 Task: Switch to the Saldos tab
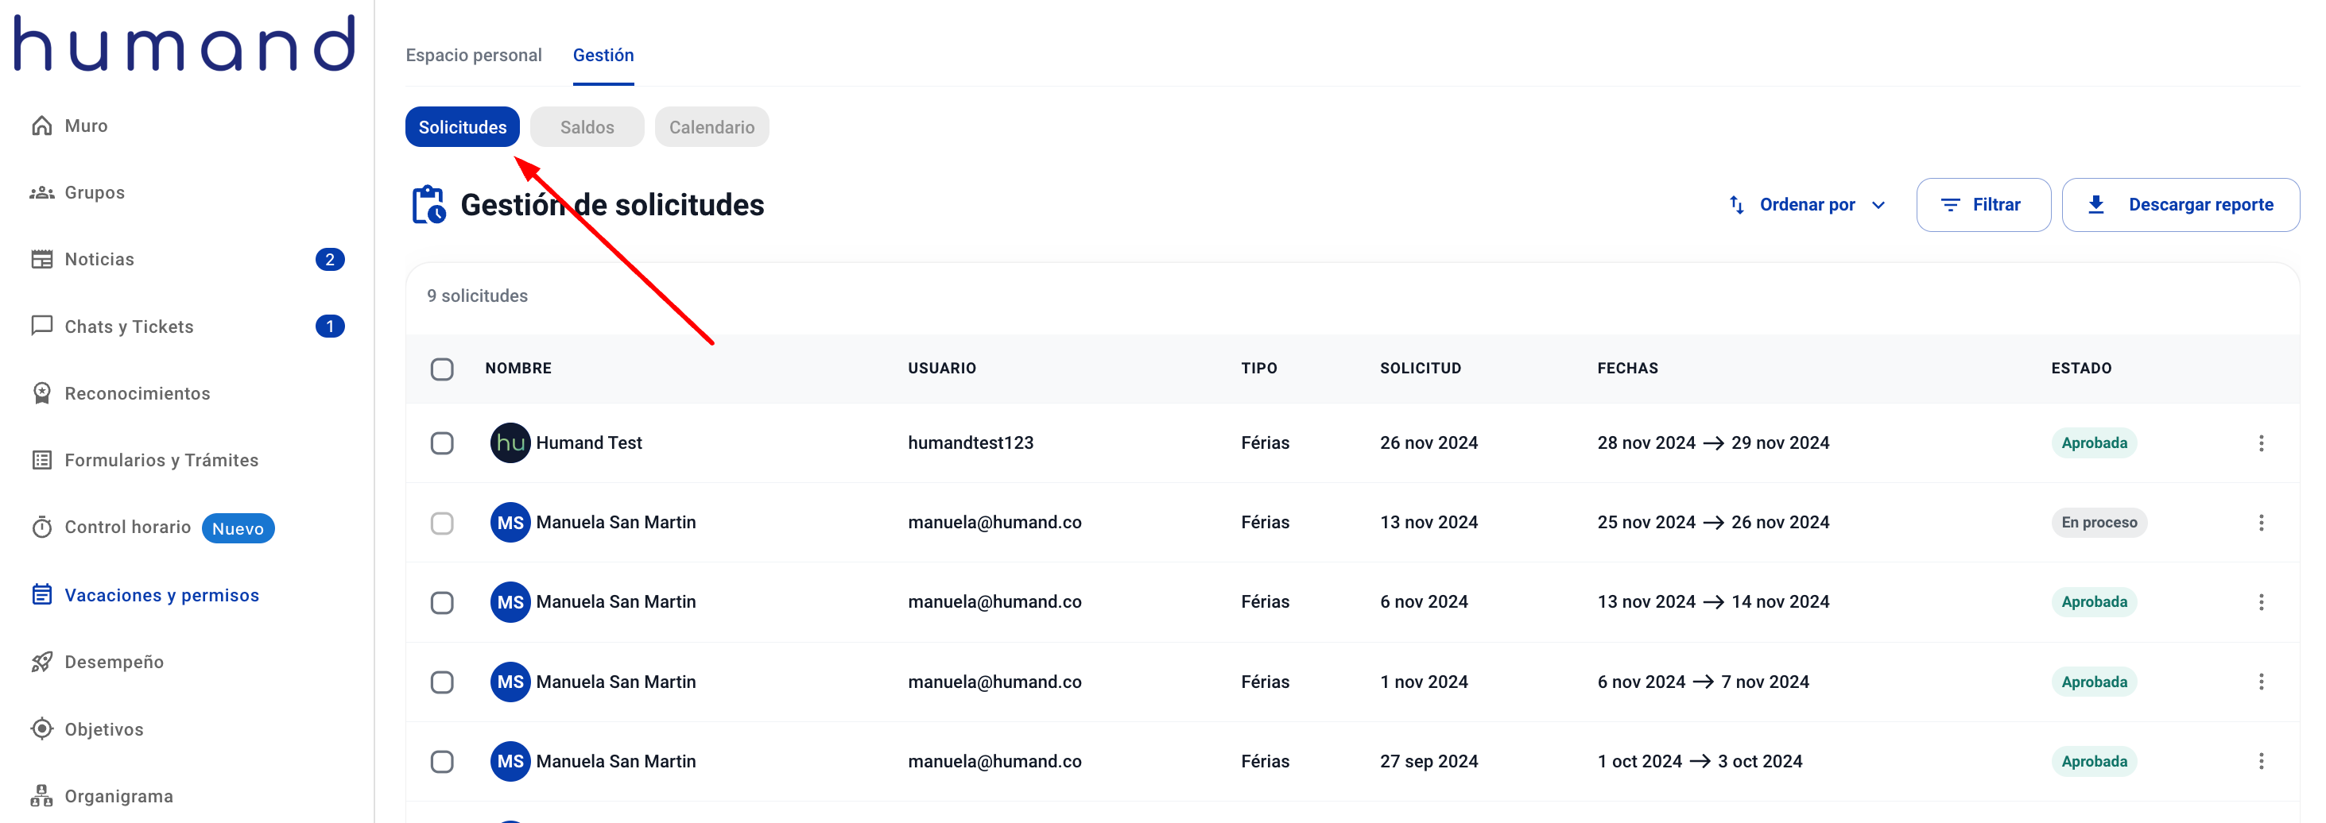click(586, 127)
